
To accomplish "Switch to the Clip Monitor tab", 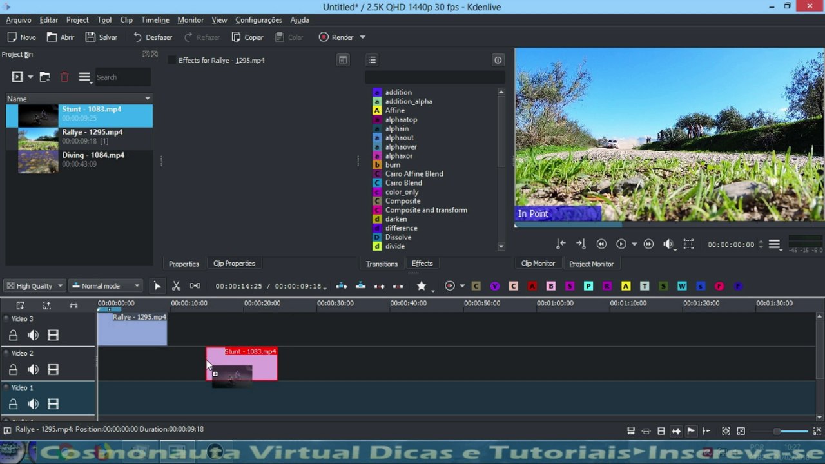I will point(538,264).
